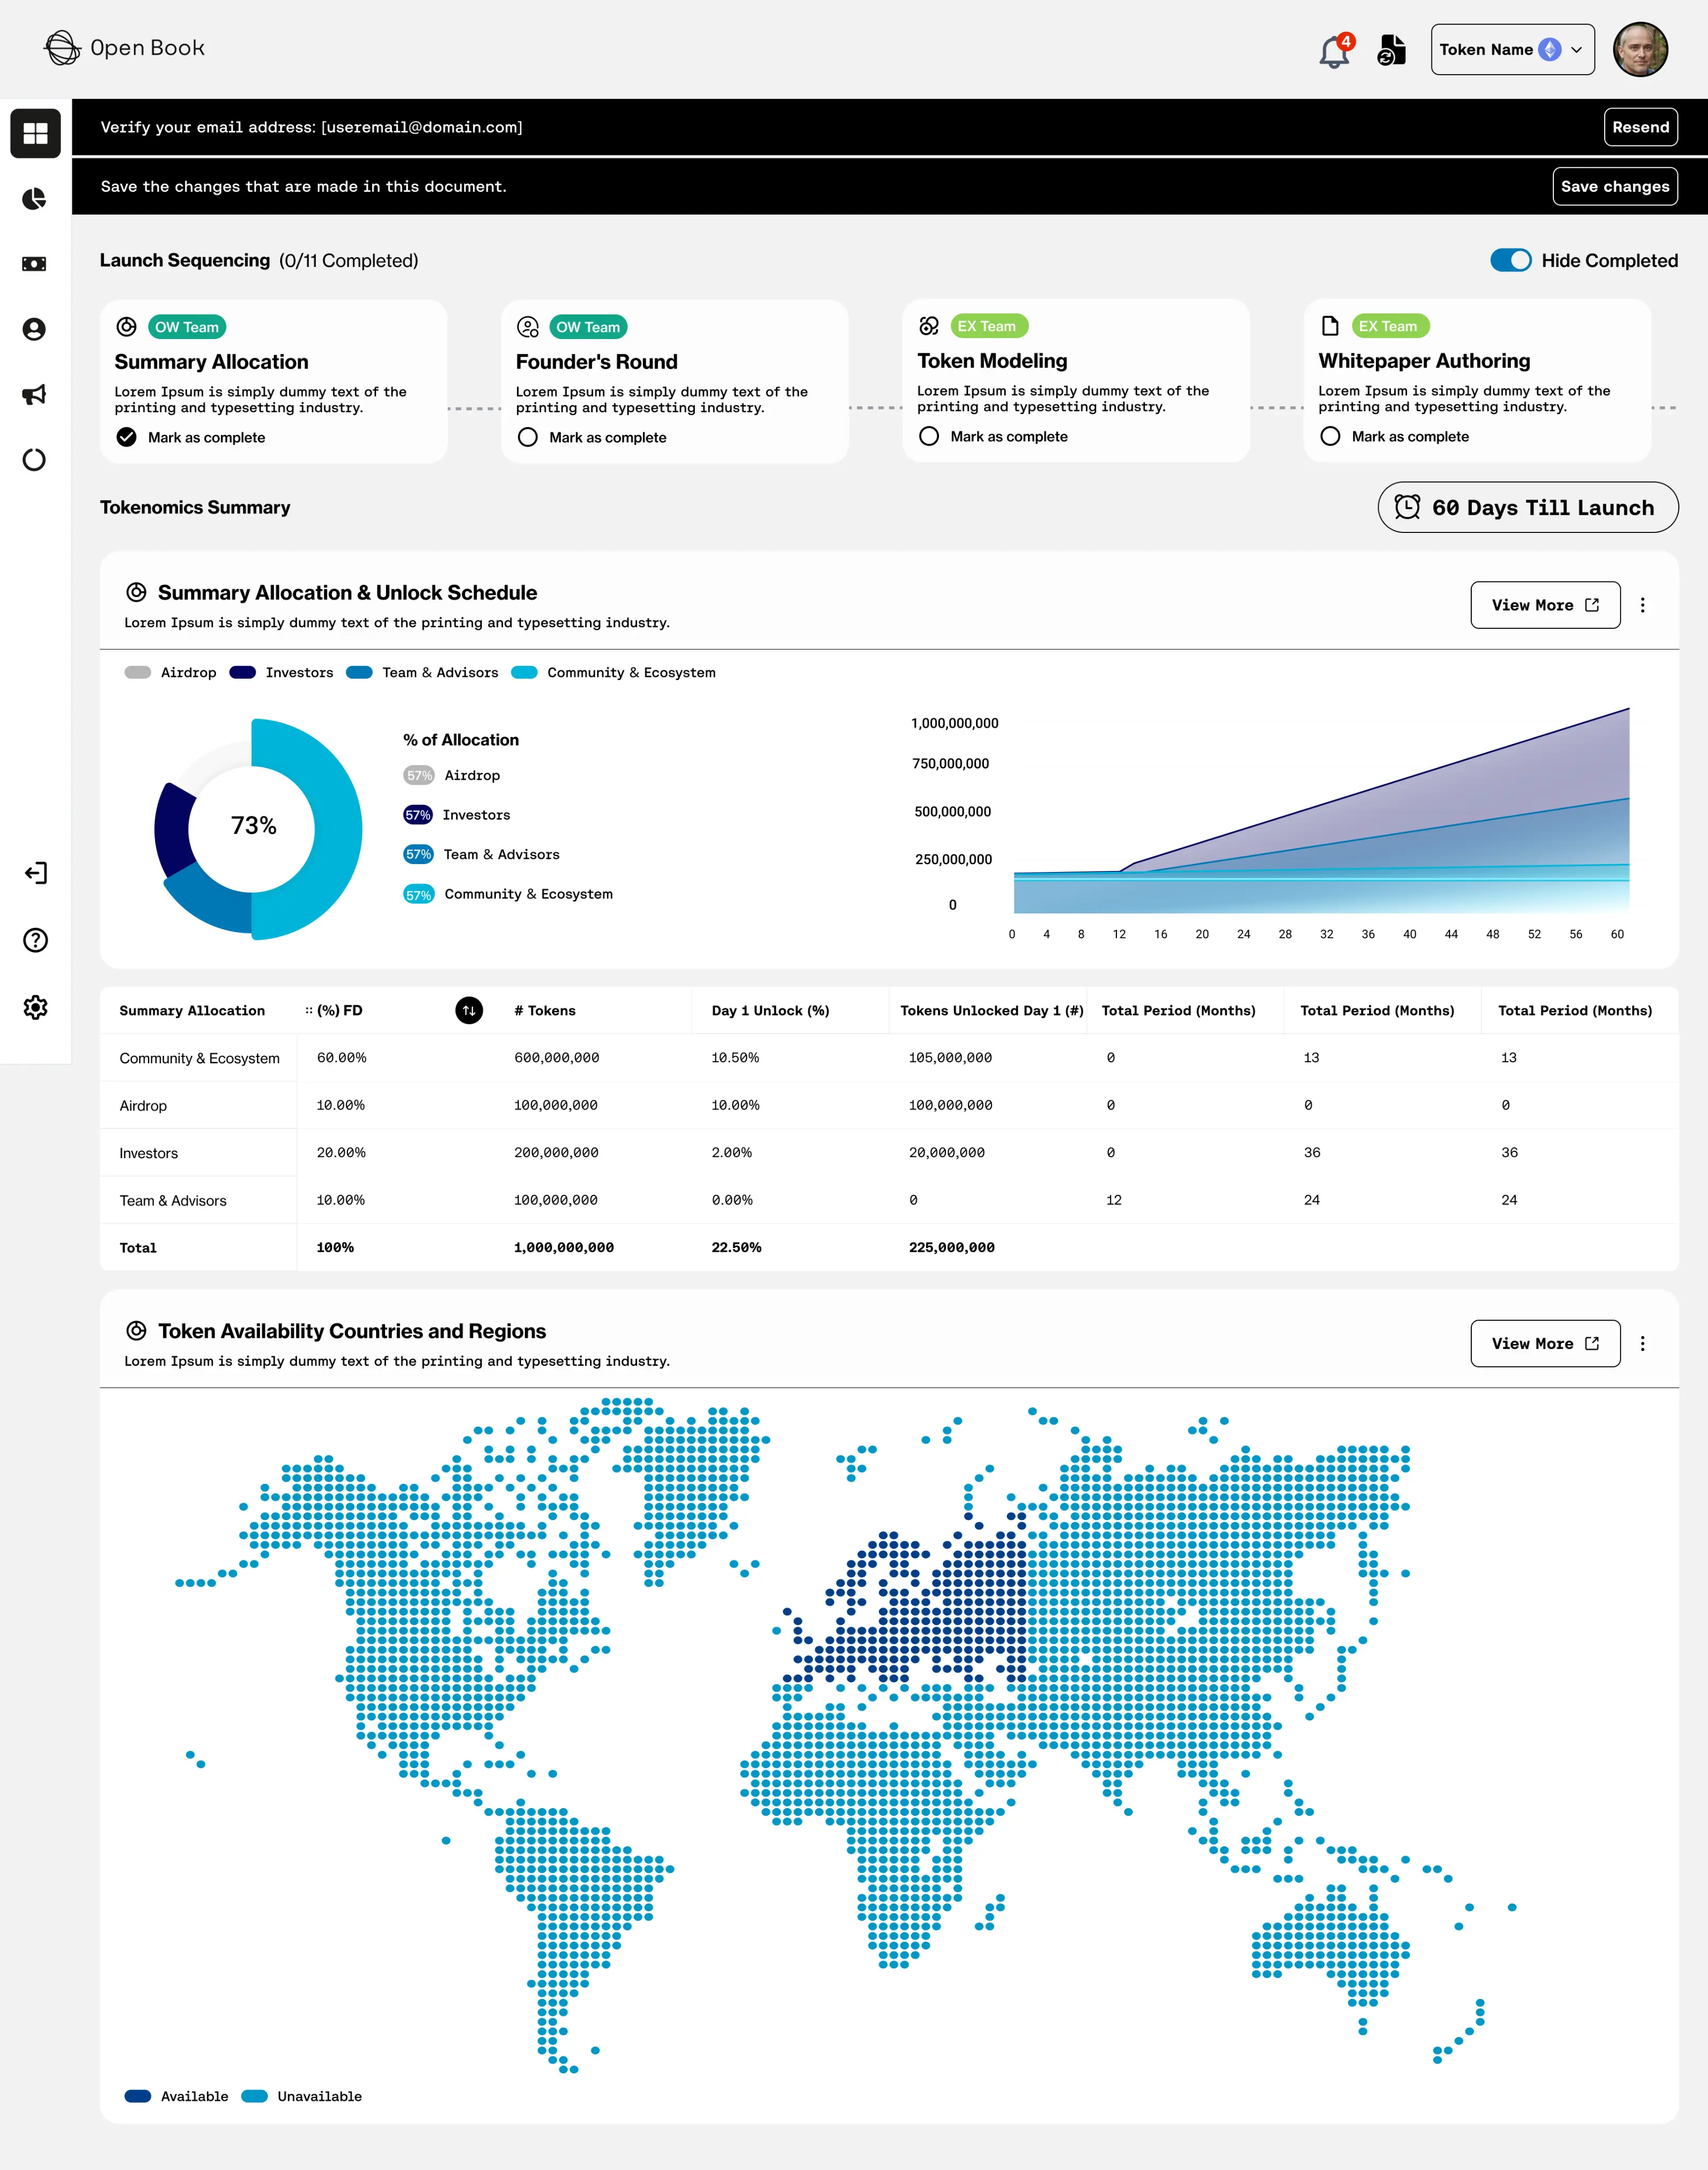Open the user account sidebar icon
The image size is (1708, 2170).
coord(35,329)
